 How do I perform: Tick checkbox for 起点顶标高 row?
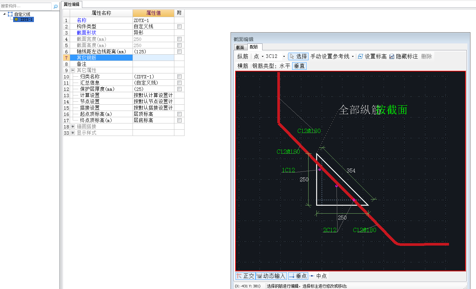tap(179, 114)
